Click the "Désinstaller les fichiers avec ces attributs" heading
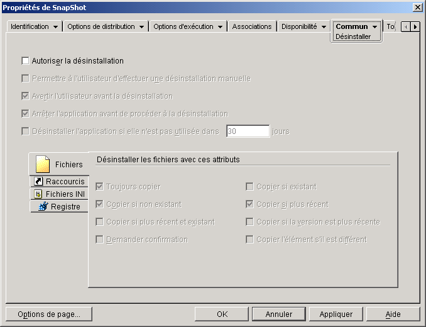The height and width of the screenshot is (327, 426). [168, 160]
